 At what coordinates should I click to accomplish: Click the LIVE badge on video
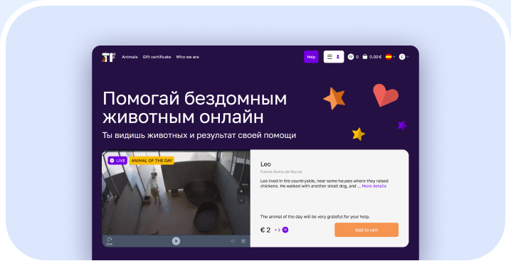tap(117, 161)
